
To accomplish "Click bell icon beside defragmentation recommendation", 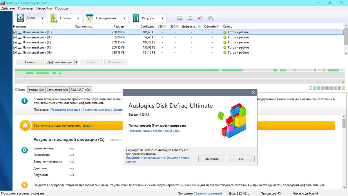I will pyautogui.click(x=25, y=185).
